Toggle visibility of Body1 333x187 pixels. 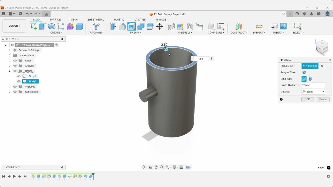pos(19,76)
